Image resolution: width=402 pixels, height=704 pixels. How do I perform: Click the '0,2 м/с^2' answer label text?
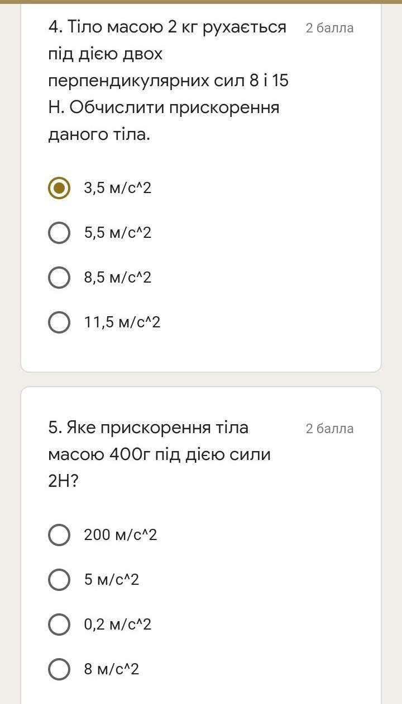tap(118, 625)
